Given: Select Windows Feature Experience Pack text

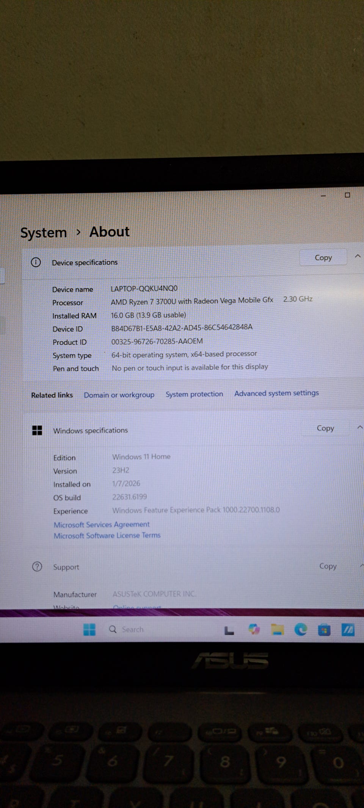Looking at the screenshot, I should coord(196,510).
